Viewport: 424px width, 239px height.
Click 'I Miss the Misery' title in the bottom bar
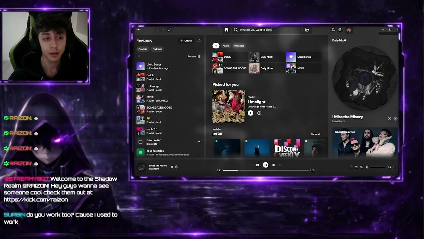pos(158,166)
